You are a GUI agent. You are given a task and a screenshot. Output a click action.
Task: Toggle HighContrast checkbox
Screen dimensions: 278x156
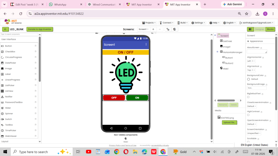pos(248,115)
